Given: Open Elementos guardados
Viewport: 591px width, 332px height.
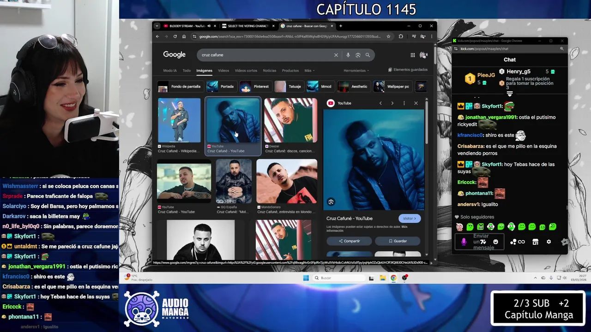Looking at the screenshot, I should [408, 70].
